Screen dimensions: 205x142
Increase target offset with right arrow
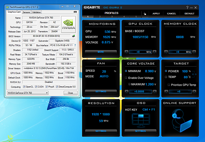[194, 91]
